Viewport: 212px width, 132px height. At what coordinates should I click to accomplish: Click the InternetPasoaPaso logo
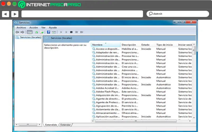[50, 4]
